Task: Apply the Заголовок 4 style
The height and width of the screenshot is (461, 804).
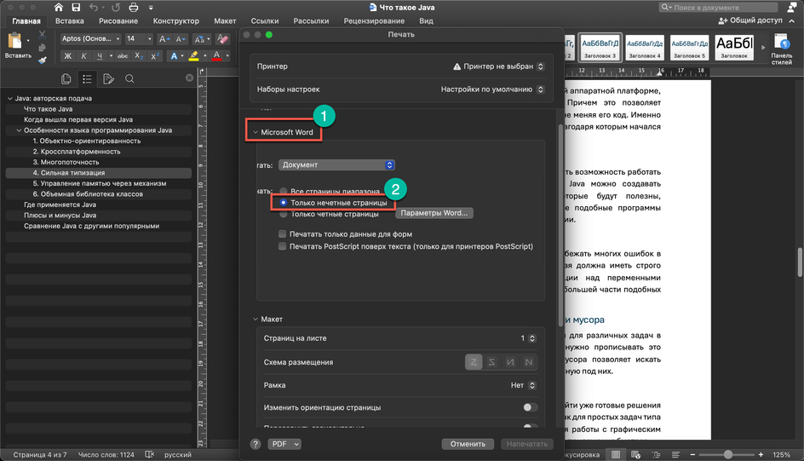Action: coord(645,47)
